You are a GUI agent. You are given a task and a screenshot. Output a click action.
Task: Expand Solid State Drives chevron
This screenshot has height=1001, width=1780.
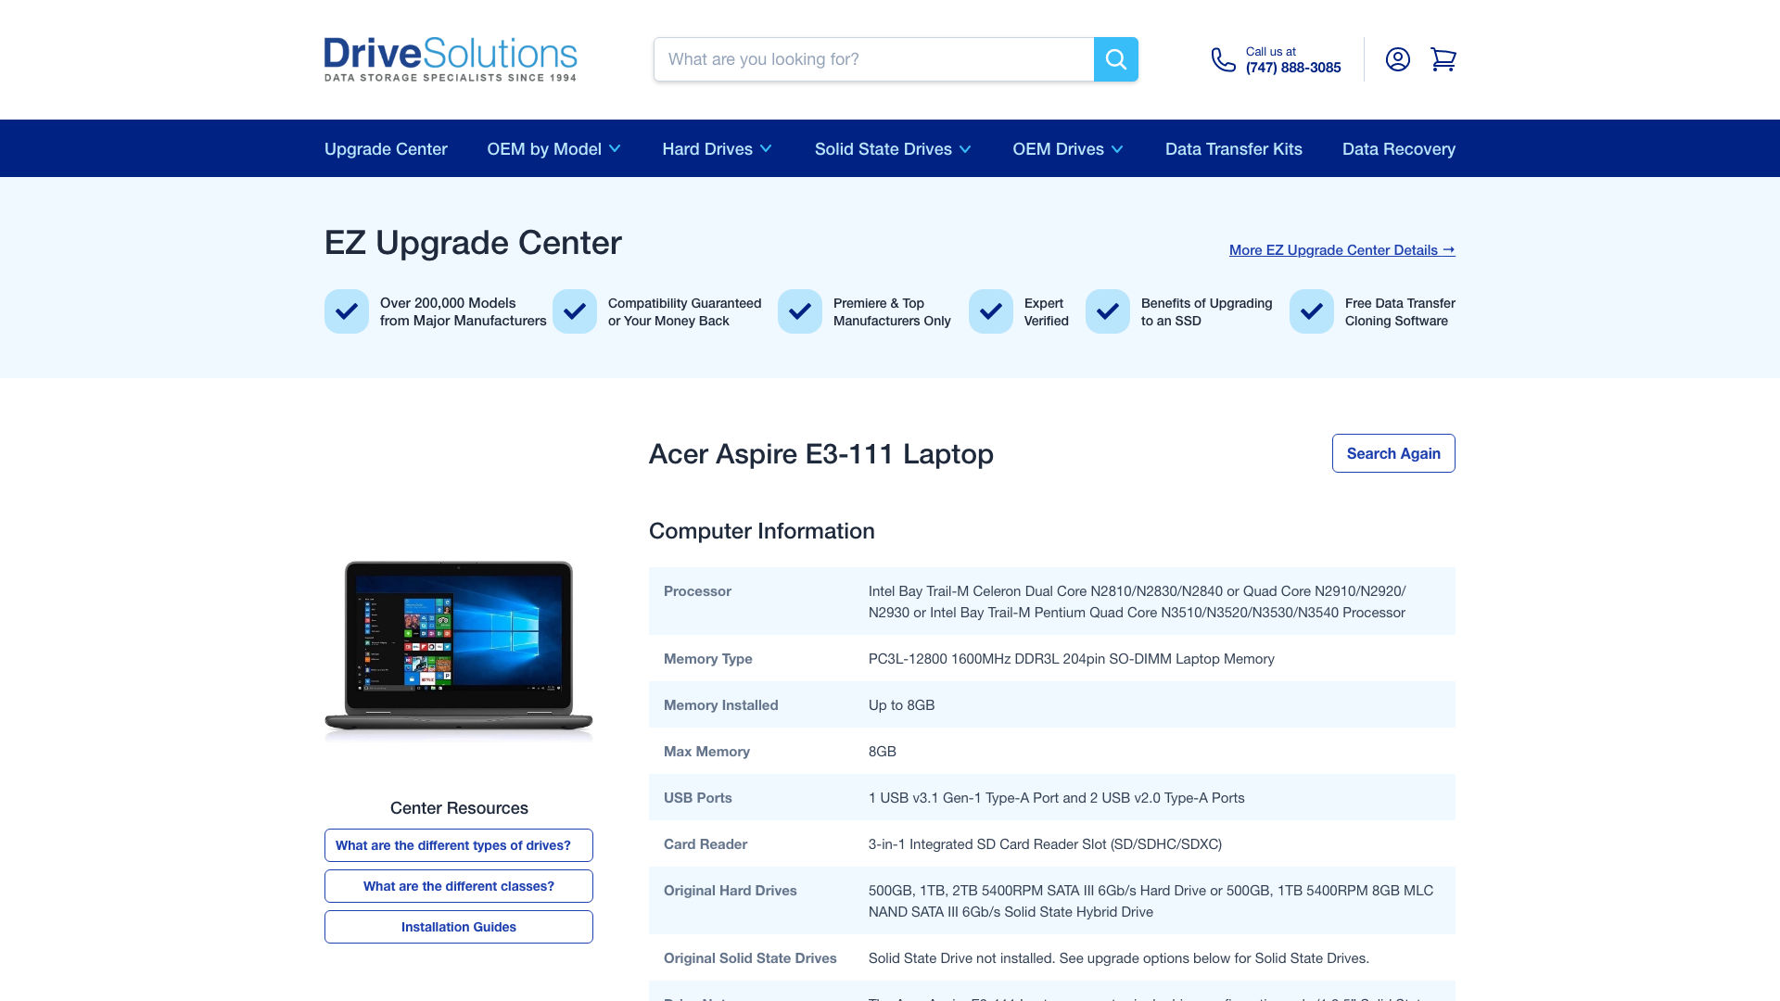[965, 149]
